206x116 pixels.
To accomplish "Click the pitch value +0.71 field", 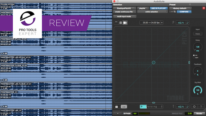I will tap(181, 23).
